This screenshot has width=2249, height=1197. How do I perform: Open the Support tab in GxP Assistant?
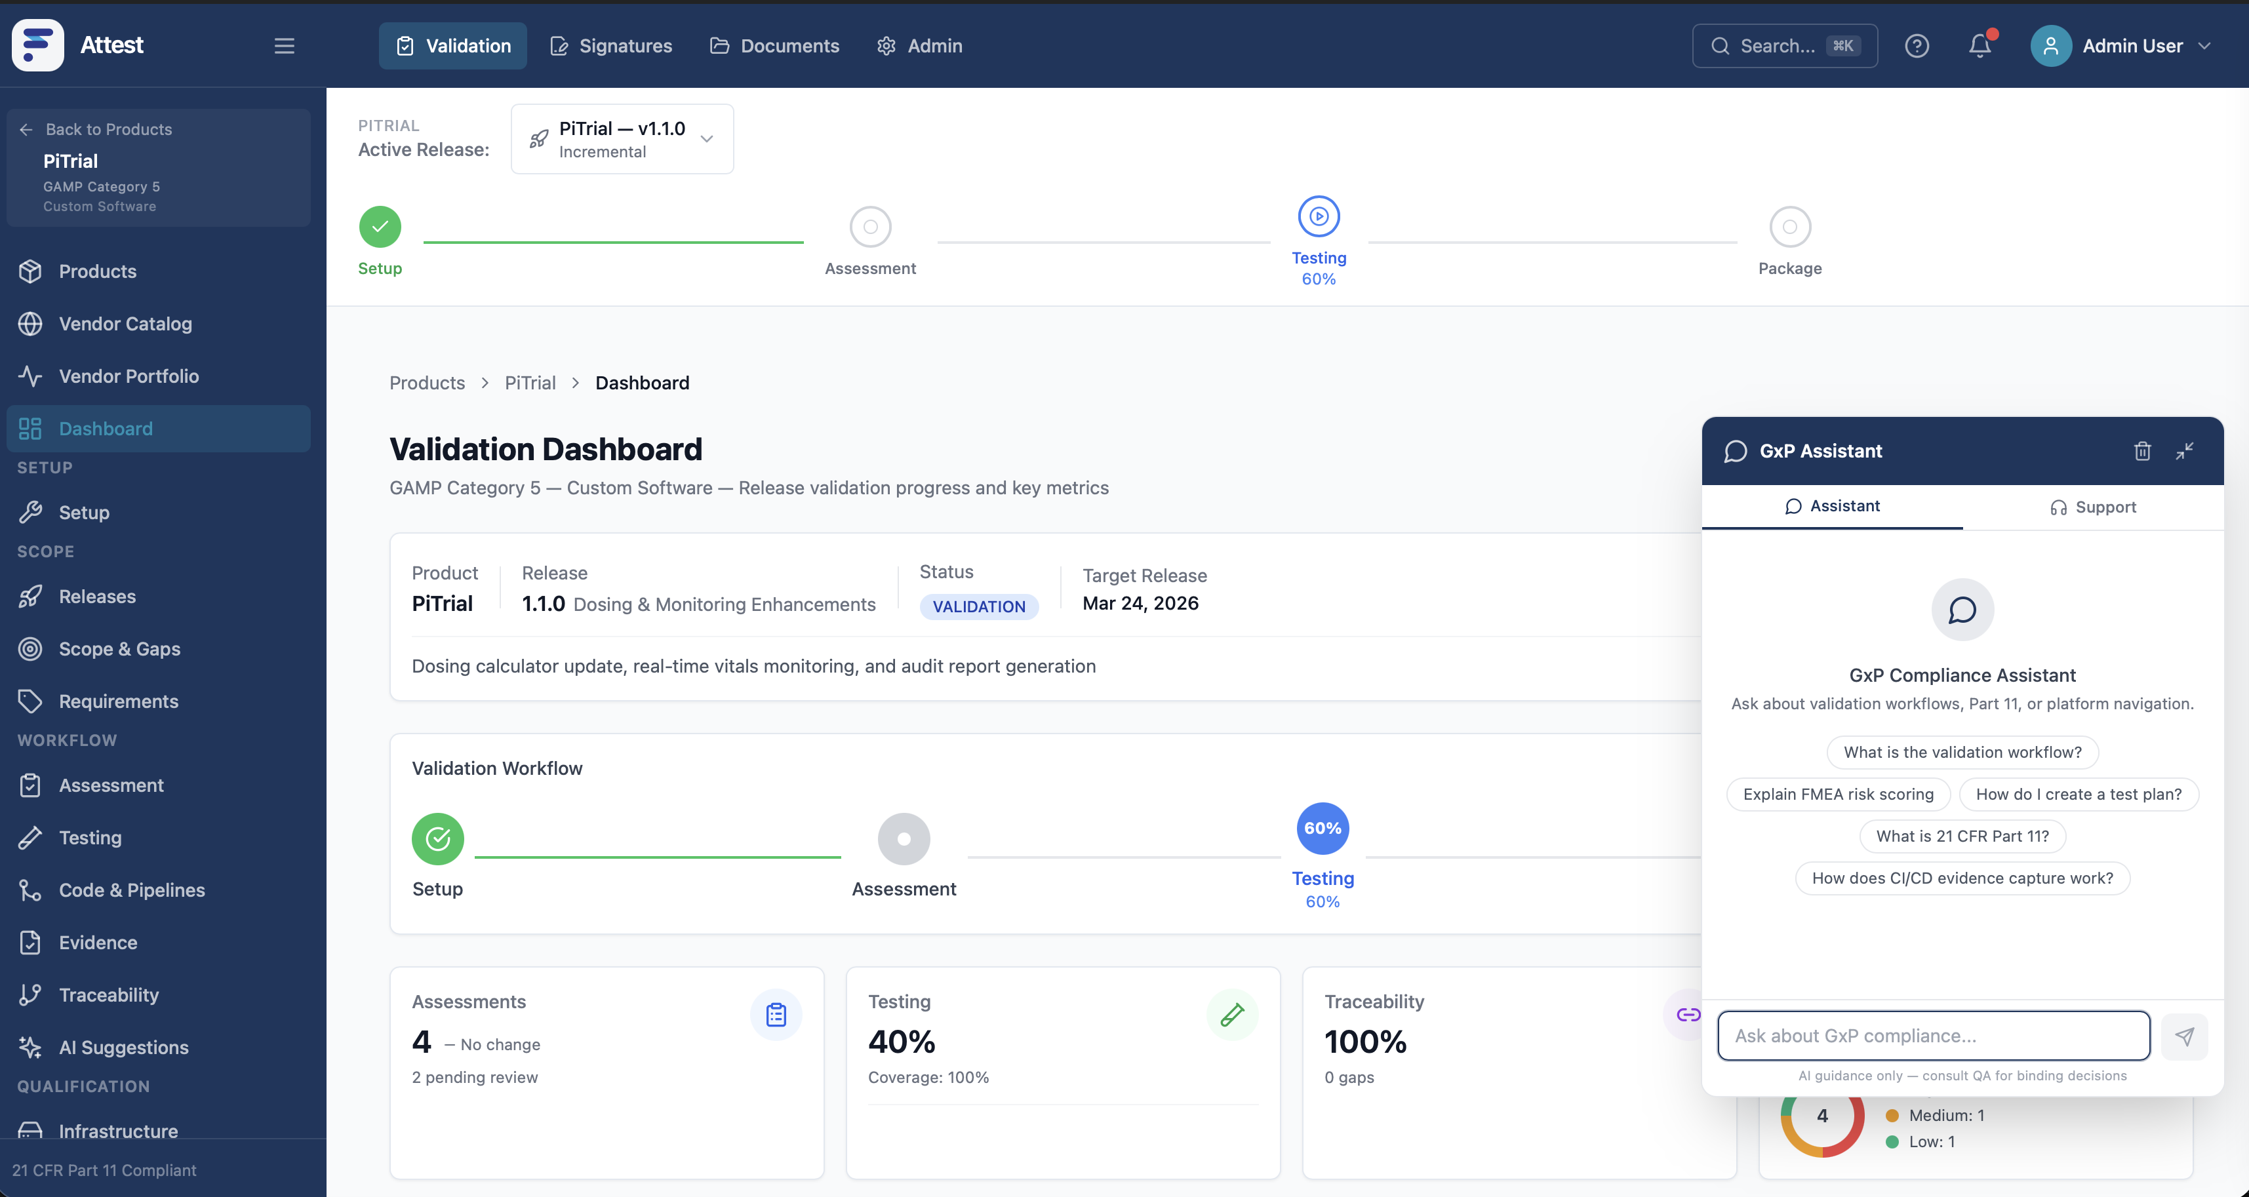[2094, 506]
